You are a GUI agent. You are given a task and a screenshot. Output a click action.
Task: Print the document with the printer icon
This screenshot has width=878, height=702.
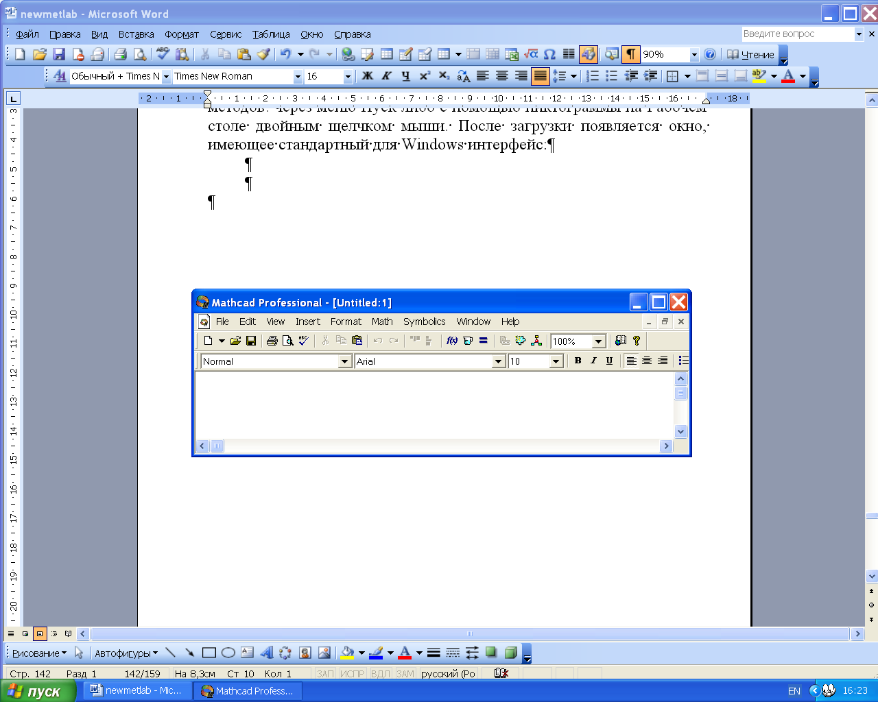point(121,54)
